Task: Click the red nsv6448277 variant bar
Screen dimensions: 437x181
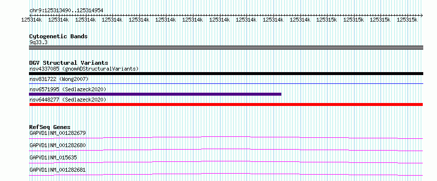Action: coord(226,104)
